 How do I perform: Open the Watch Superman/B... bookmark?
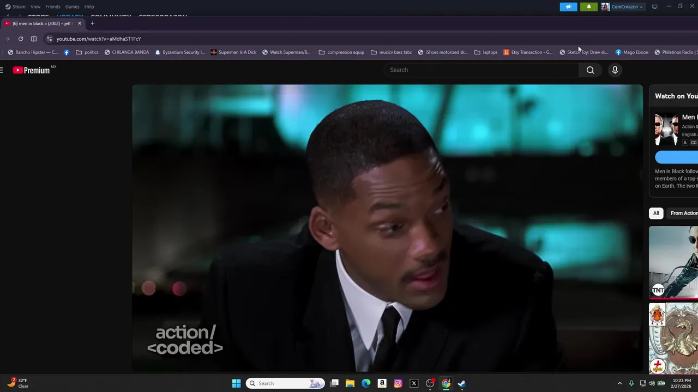pyautogui.click(x=286, y=52)
